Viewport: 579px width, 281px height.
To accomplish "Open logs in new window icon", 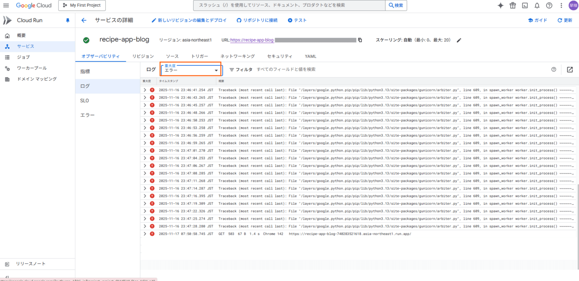I will (x=570, y=69).
